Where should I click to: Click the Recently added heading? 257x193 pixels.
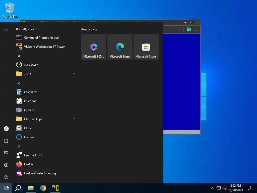click(x=26, y=29)
